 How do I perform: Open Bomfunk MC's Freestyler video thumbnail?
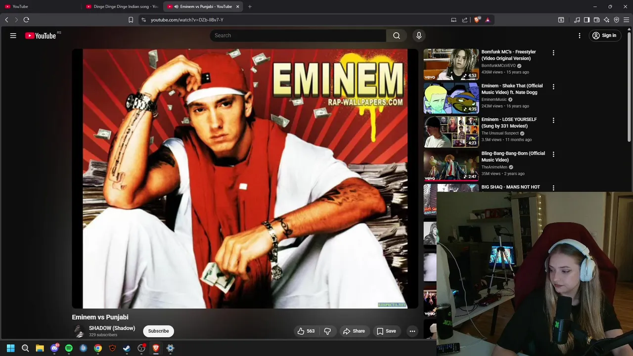point(451,64)
